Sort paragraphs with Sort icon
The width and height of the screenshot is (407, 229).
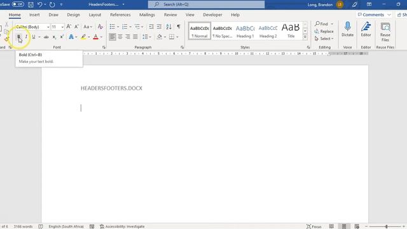point(169,27)
